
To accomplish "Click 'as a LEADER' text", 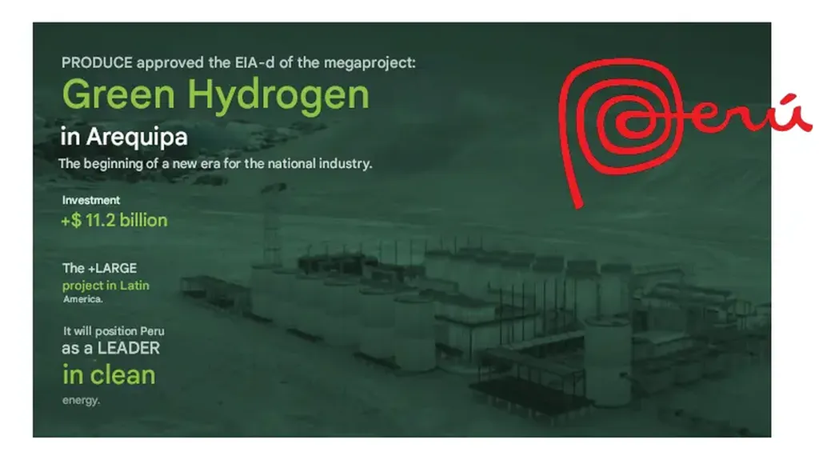I will 110,349.
